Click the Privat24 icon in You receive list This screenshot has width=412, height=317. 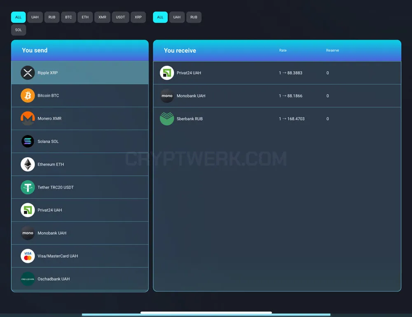pyautogui.click(x=167, y=73)
